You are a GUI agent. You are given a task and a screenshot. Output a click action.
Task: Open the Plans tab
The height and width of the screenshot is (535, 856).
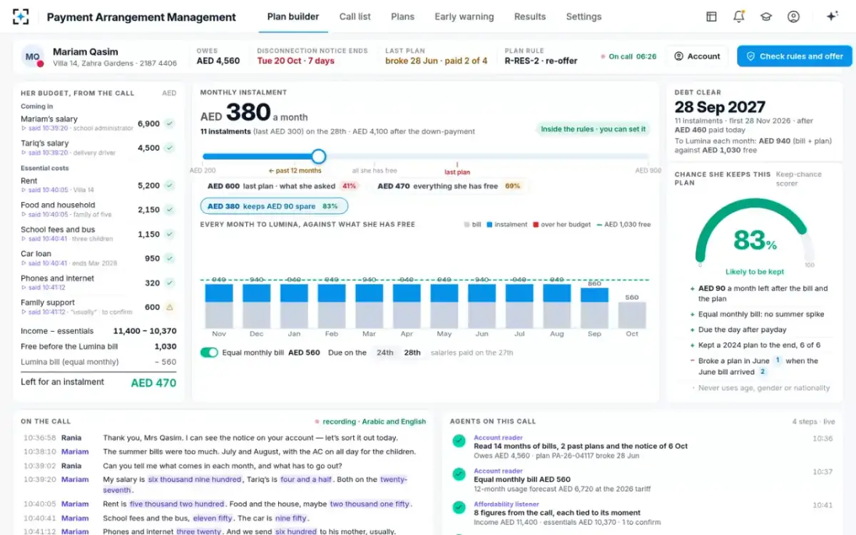tap(403, 16)
